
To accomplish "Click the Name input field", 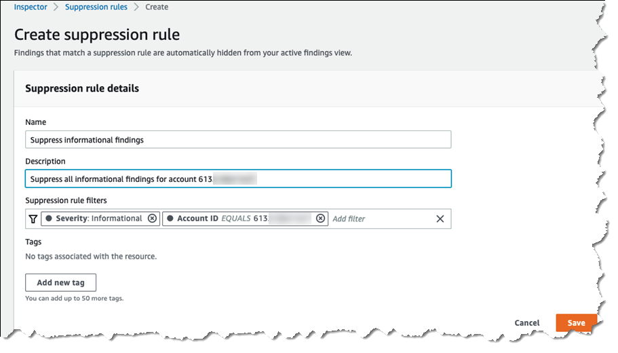I will coord(238,140).
